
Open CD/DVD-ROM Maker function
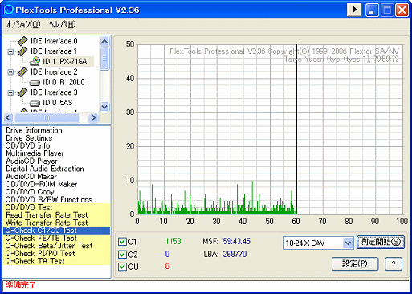pos(41,184)
